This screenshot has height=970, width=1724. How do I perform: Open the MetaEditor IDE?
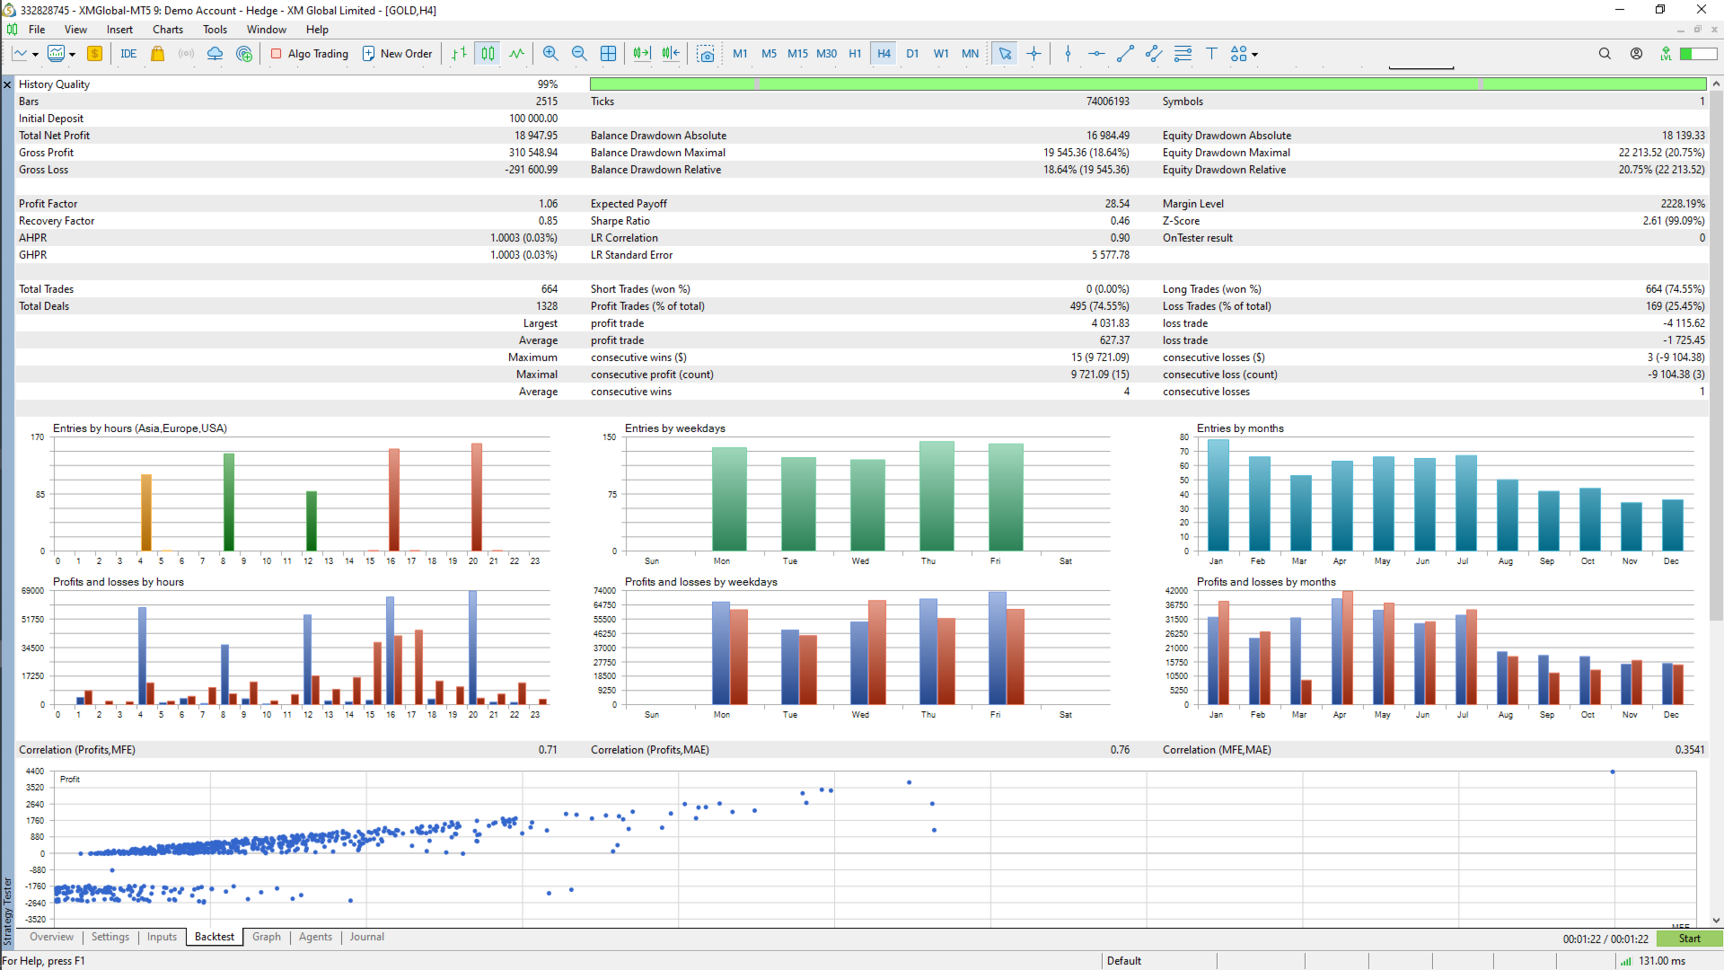128,54
